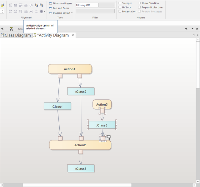The image size is (200, 187).
Task: Click the disabled filter value dropdown
Action: click(x=107, y=5)
